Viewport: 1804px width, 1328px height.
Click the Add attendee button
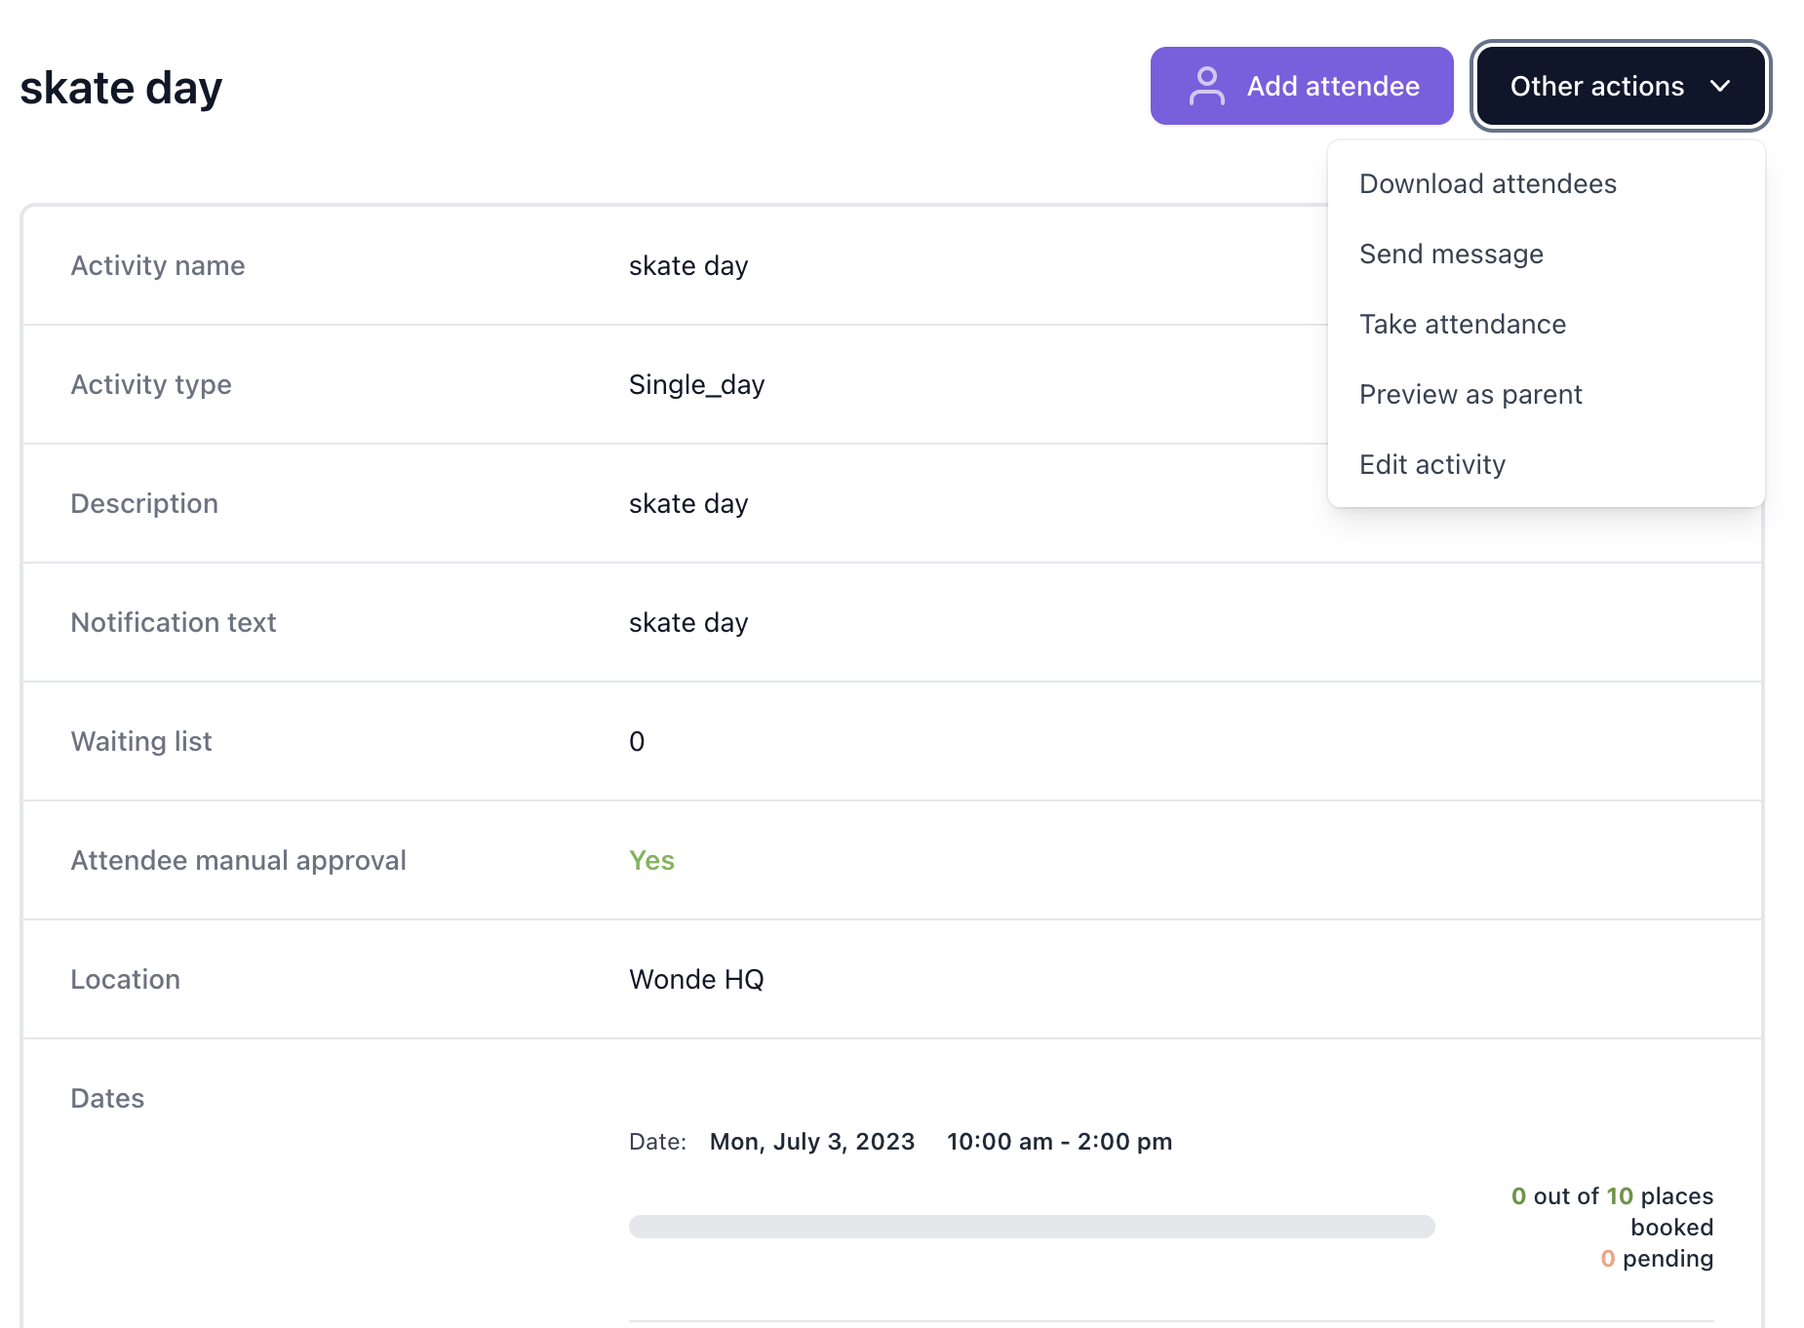tap(1301, 86)
